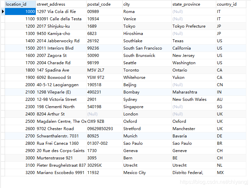Click the current-row arrow indicator
Viewport: 251px width, 188px height.
click(x=3, y=11)
